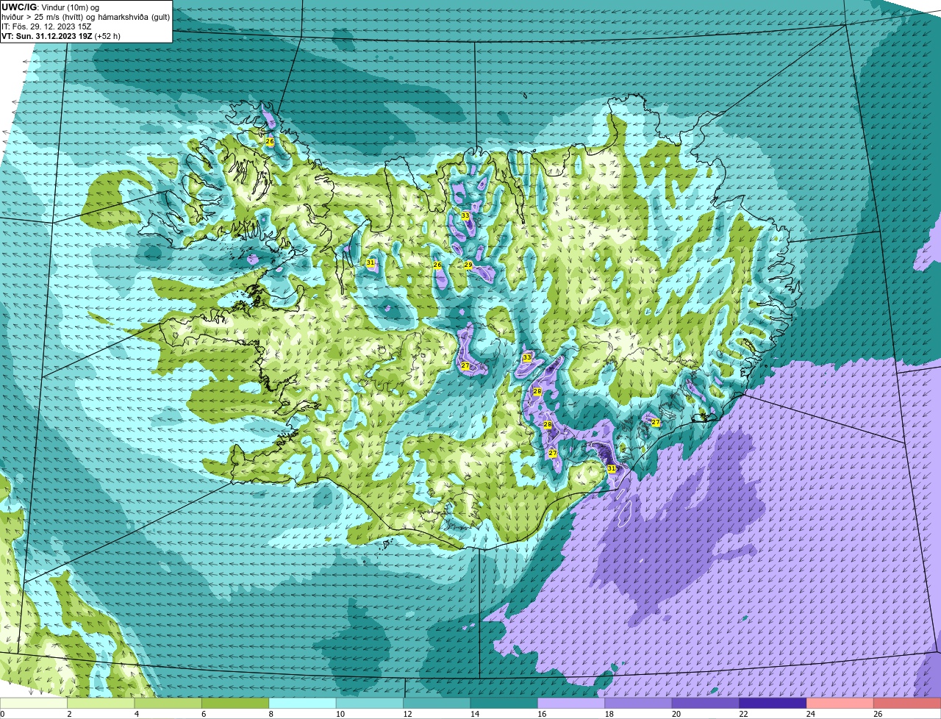Click the "0" tick label on the color scale
Viewport: 941px width, 719px height.
point(2,714)
